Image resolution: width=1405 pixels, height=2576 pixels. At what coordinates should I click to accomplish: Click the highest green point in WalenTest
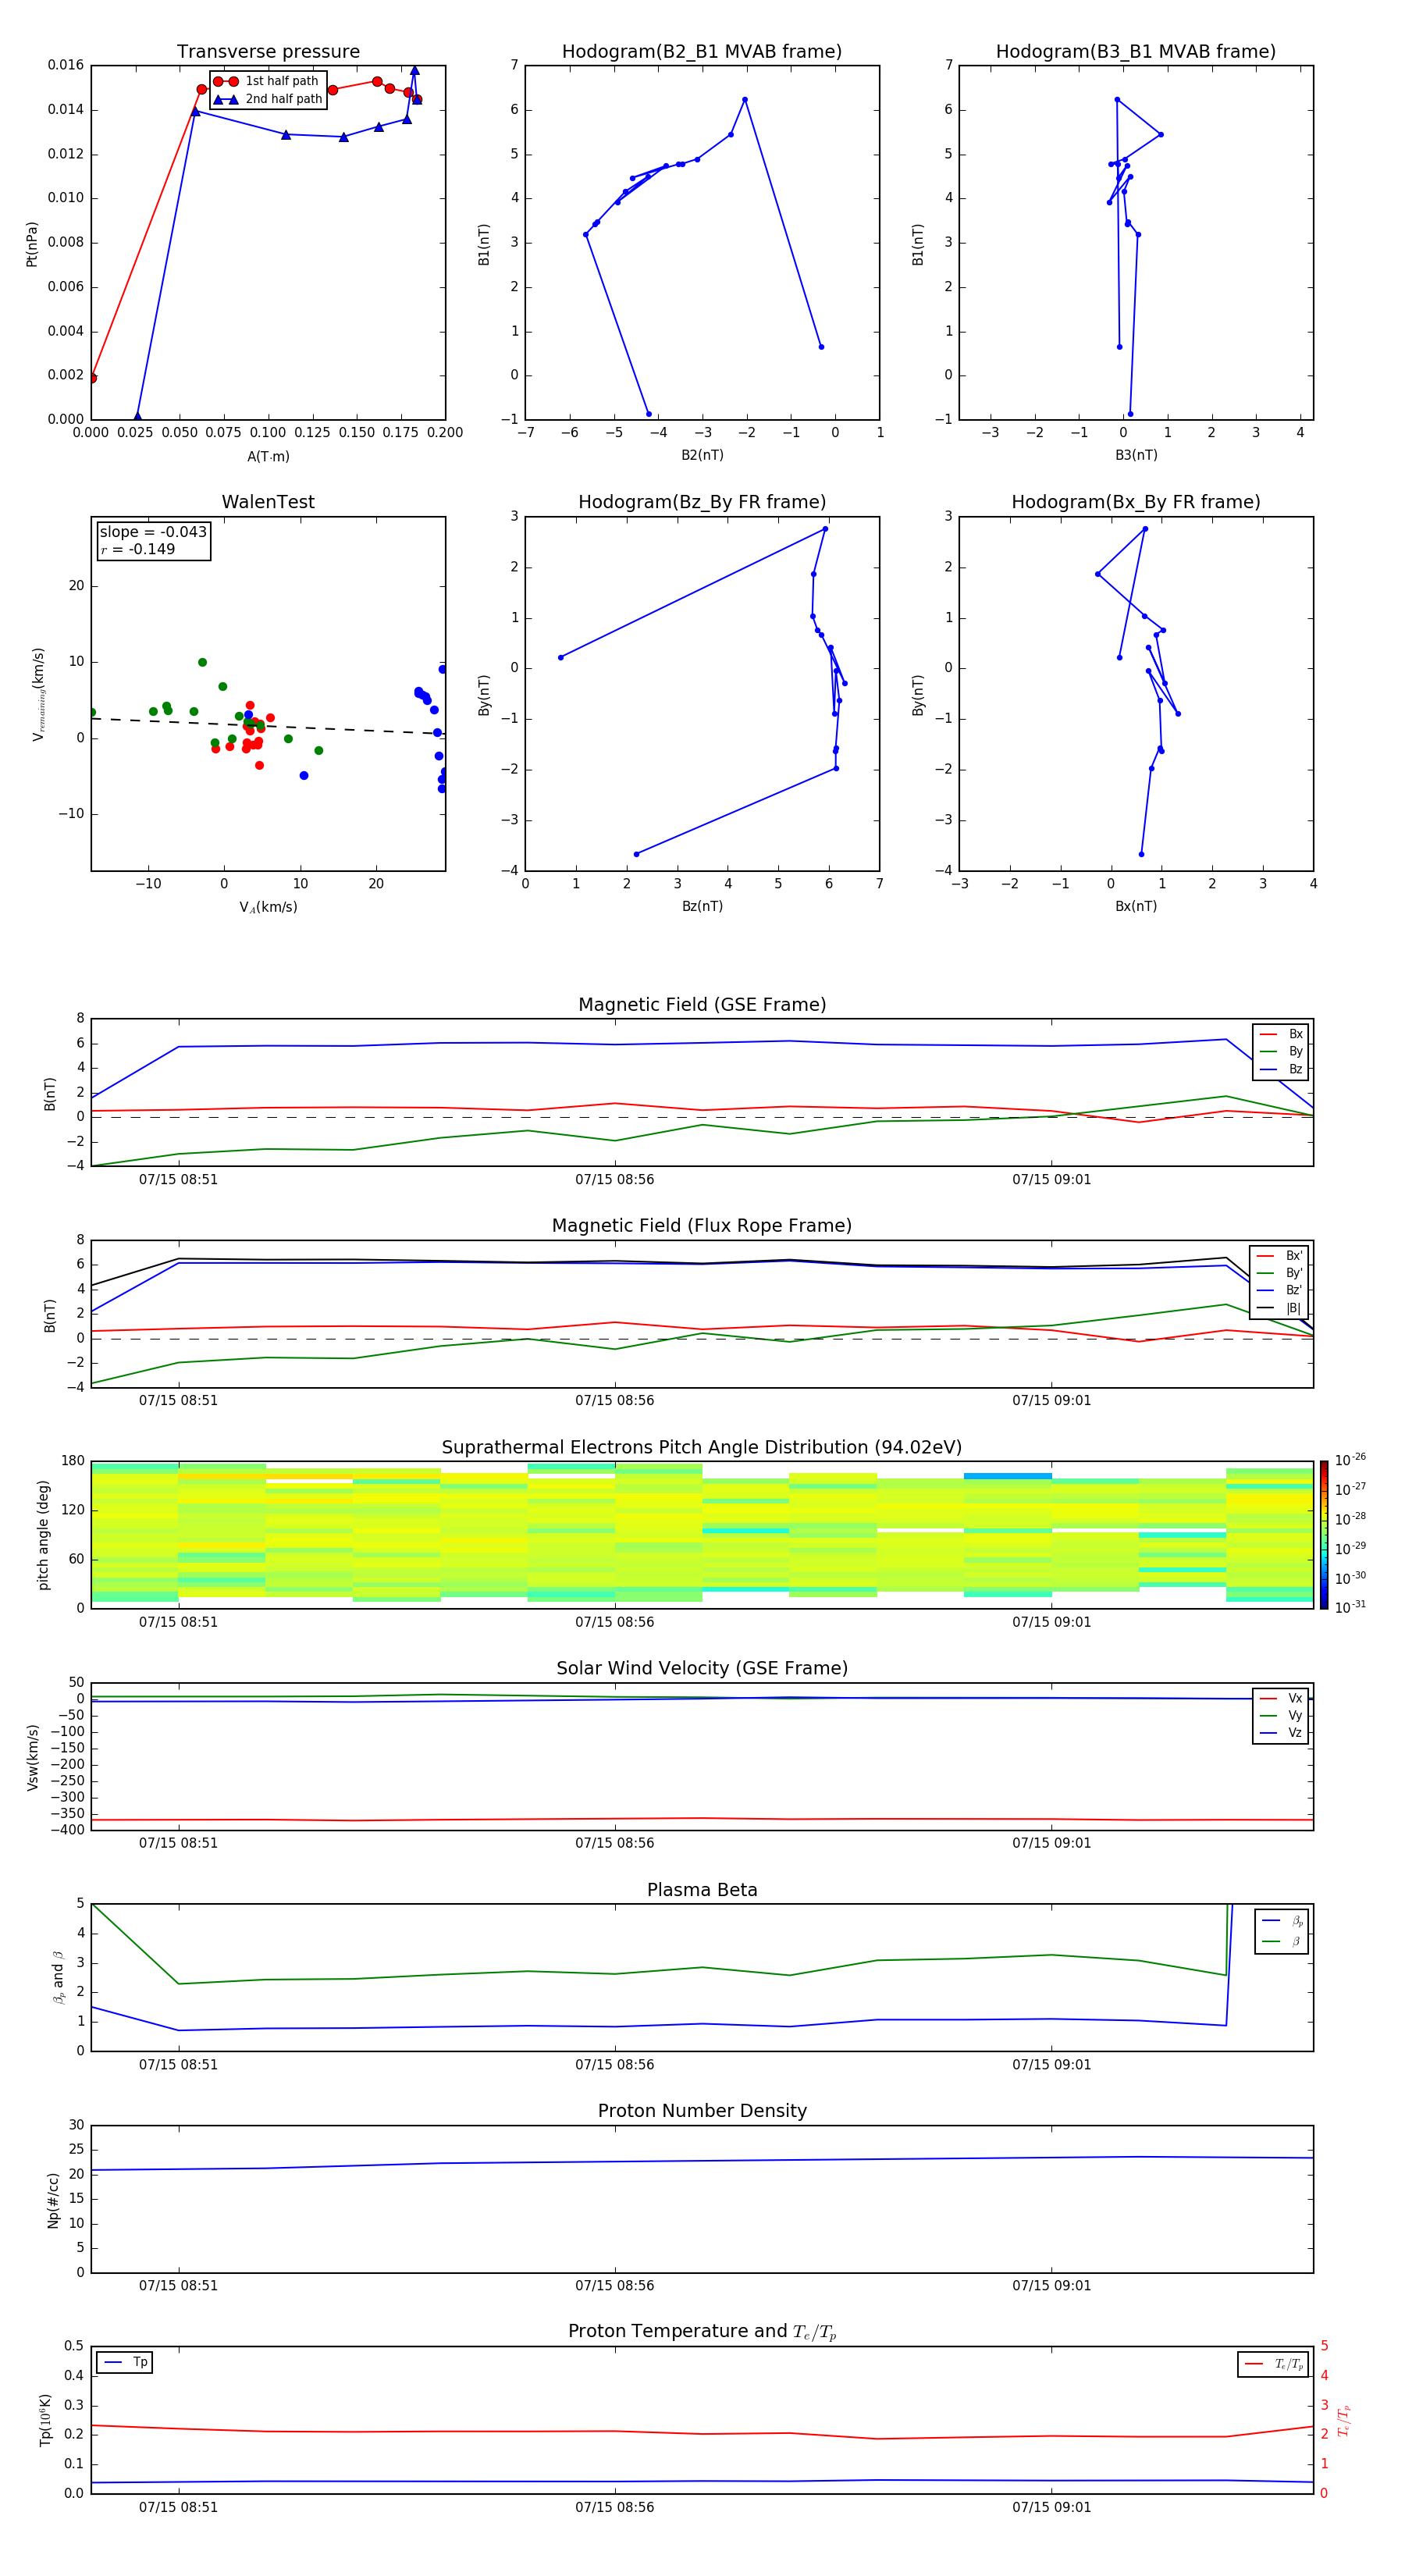[x=202, y=662]
